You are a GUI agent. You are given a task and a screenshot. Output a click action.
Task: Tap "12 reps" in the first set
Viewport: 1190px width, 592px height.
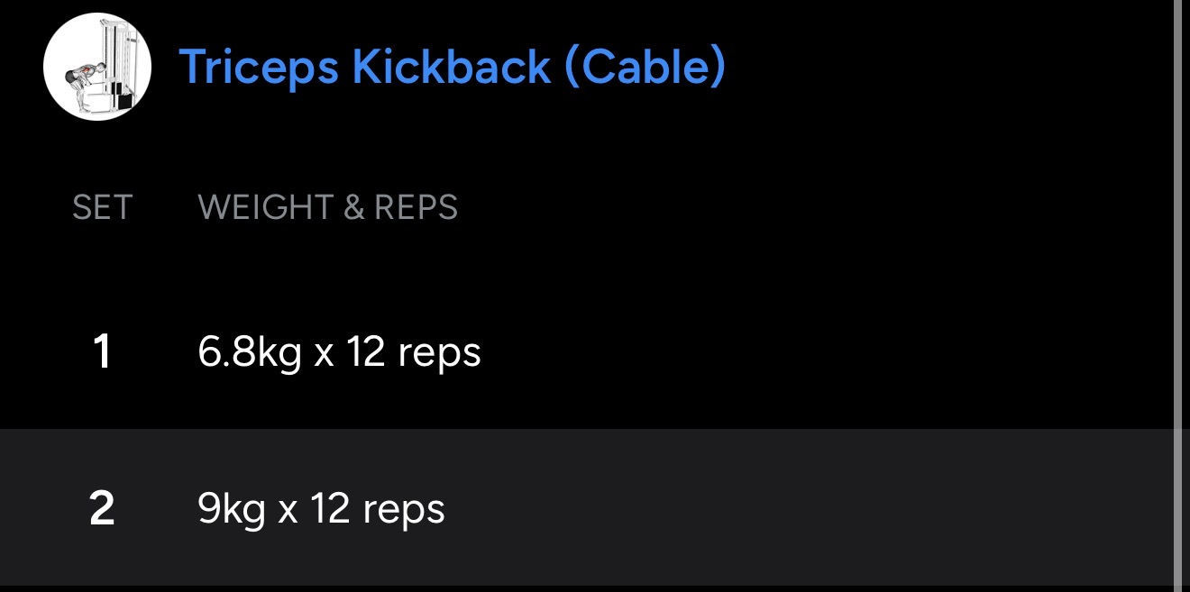pyautogui.click(x=413, y=352)
